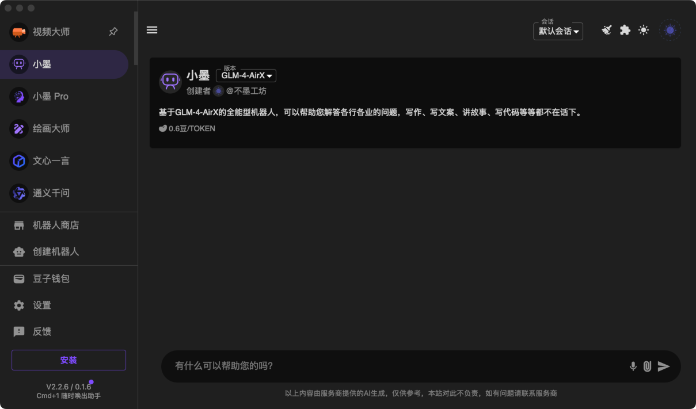Pin the 视频大师 bot with pushpin

113,32
